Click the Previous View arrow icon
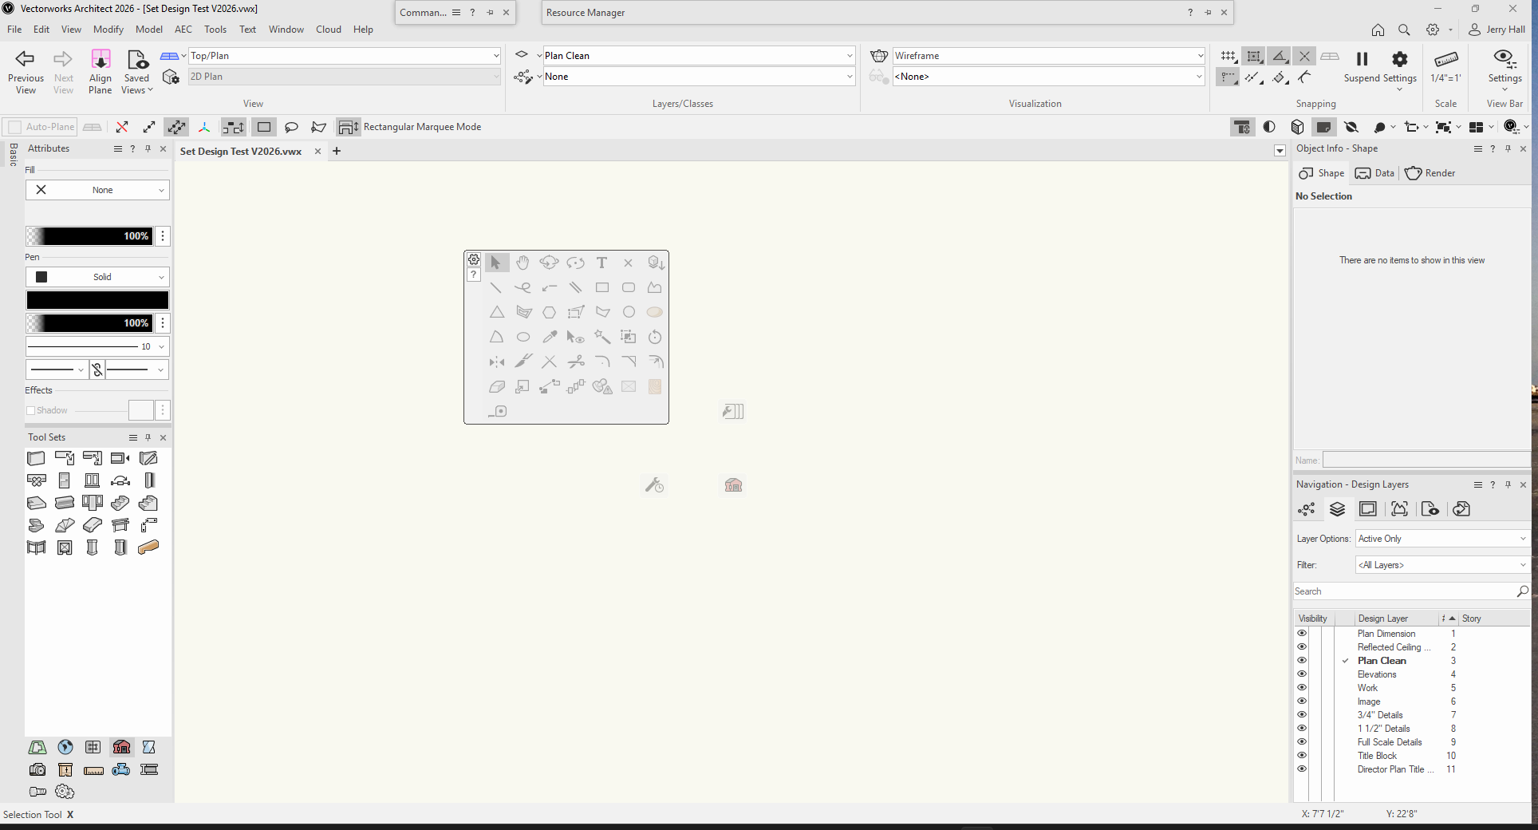Screen dimensions: 1538x830 26,59
